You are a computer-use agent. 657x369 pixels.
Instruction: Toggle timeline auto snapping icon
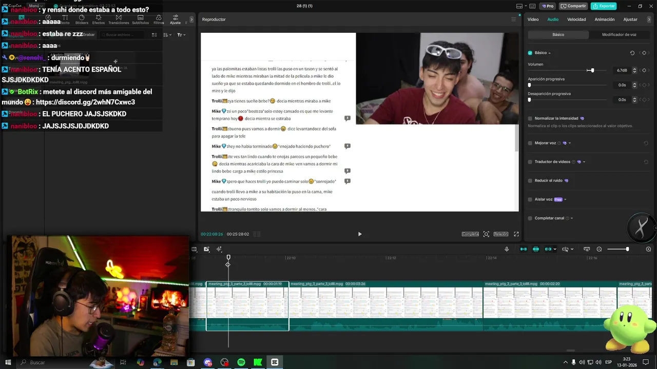536,249
